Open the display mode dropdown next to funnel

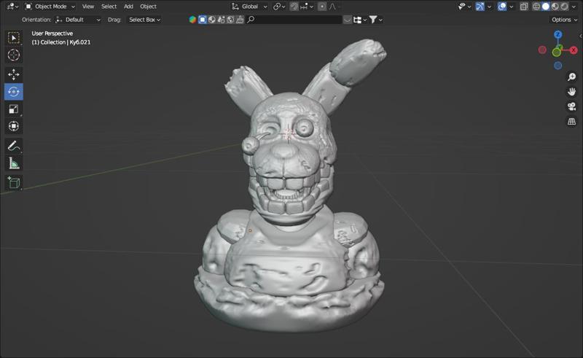pos(360,20)
